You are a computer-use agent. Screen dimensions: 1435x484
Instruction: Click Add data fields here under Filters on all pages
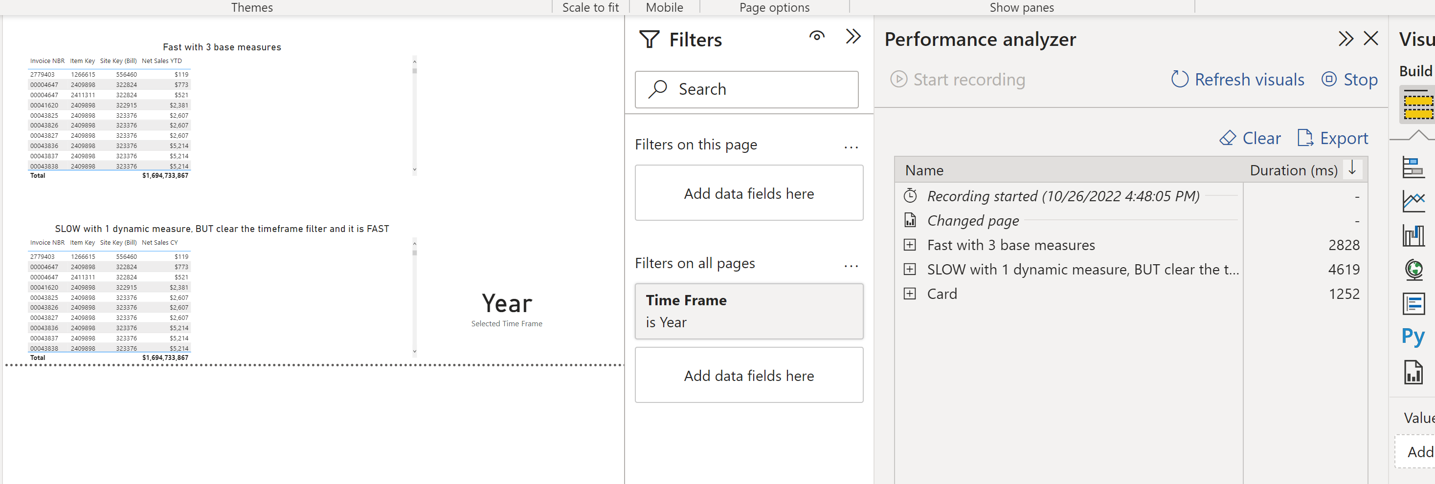(749, 375)
